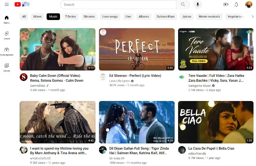Open Samridhixo channel avatar
The height and width of the screenshot is (166, 256).
(x=24, y=77)
